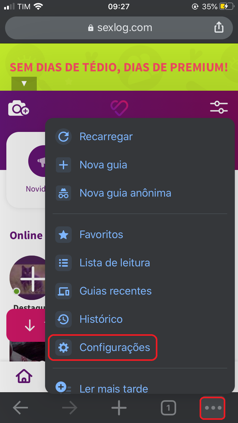Tap the share icon in address bar

(219, 28)
